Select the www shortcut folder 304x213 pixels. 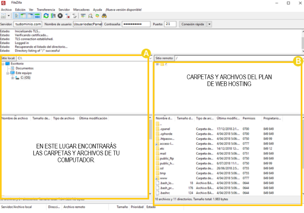click(163, 178)
